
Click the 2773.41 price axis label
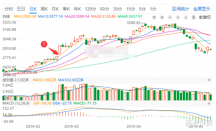(x=9, y=57)
